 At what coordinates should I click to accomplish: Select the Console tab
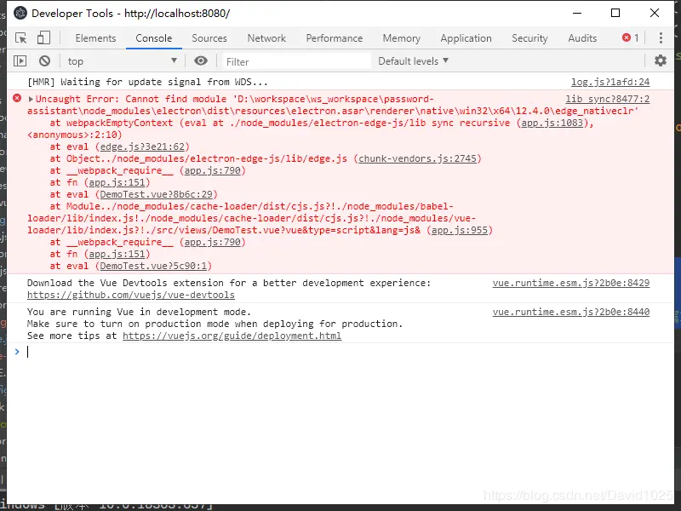click(154, 38)
